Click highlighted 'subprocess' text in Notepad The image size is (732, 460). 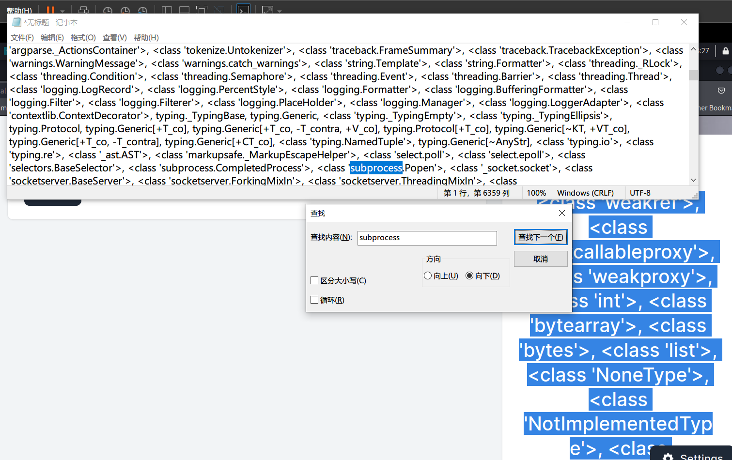376,168
